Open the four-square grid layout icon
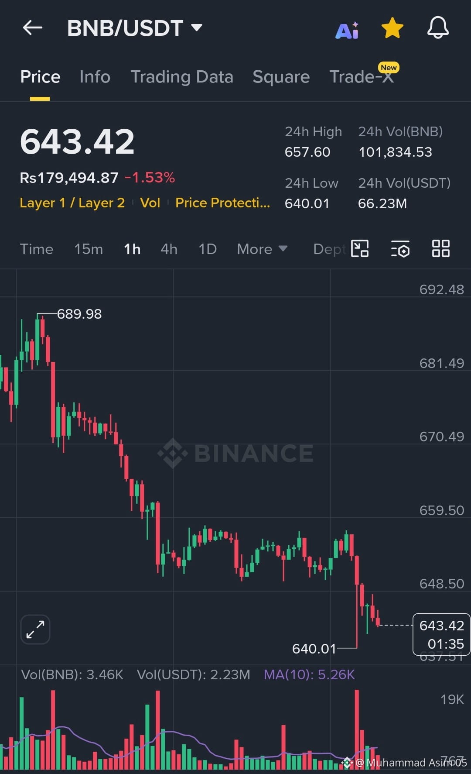Image resolution: width=471 pixels, height=774 pixels. [x=440, y=249]
